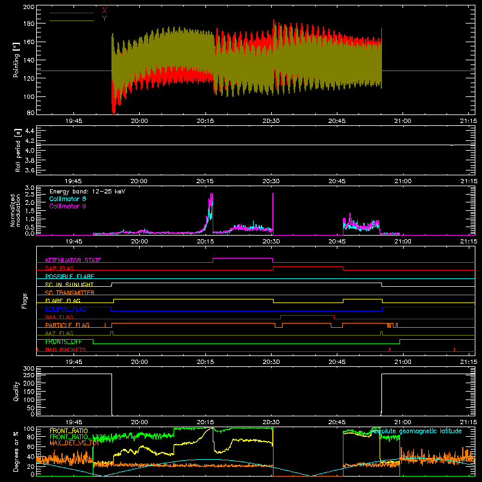Viewport: 482px width, 482px height.
Task: Click the 300 tick on Quality axis
Action: pos(28,369)
